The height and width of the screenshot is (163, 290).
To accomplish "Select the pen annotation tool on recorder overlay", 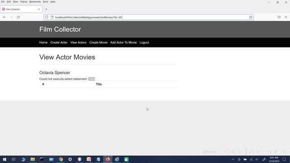I will coord(251,152).
